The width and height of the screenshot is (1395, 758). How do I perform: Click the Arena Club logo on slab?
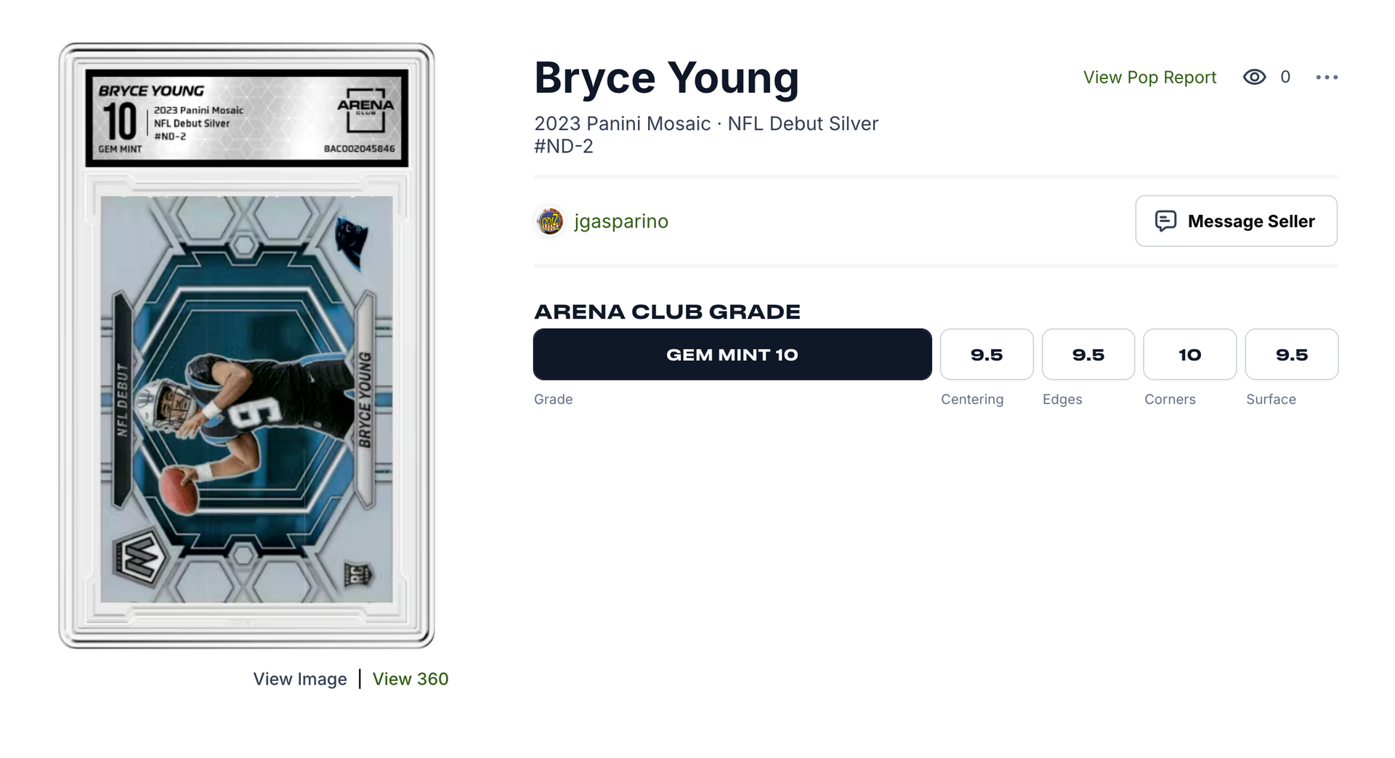(365, 110)
